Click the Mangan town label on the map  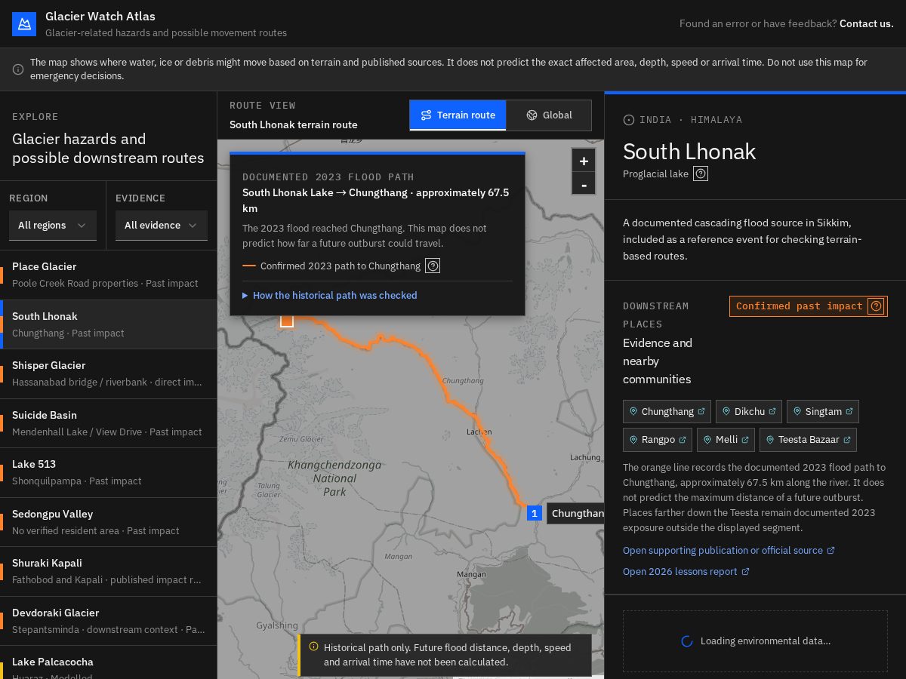(471, 574)
